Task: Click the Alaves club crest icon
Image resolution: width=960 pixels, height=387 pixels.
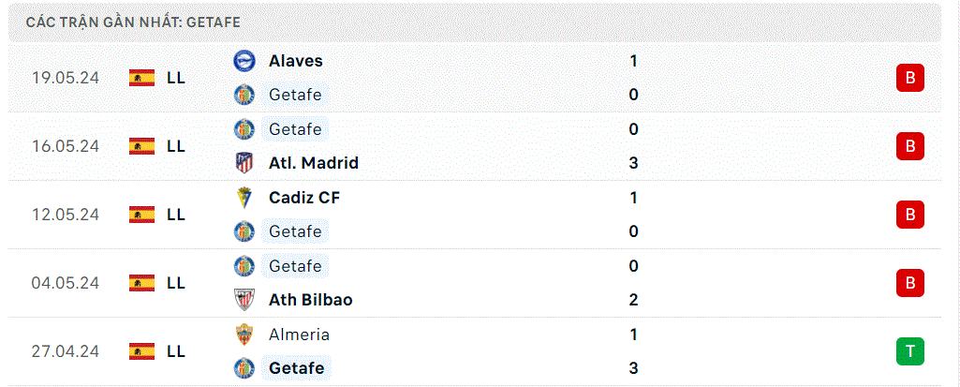Action: coord(244,61)
